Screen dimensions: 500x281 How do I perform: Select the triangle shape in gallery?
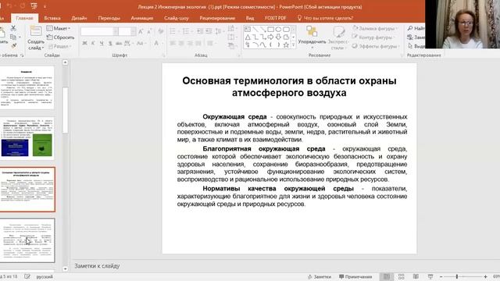pos(248,37)
